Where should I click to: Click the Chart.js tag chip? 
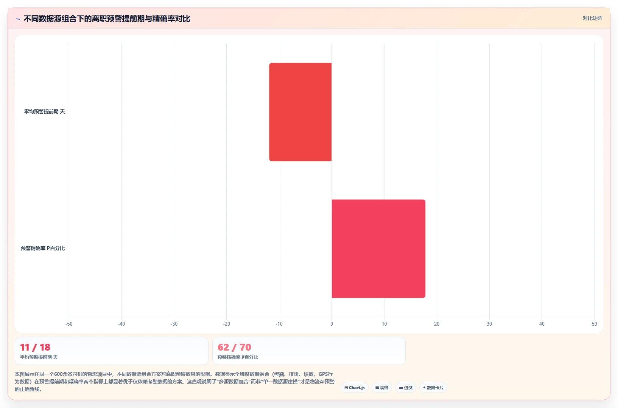pyautogui.click(x=355, y=388)
